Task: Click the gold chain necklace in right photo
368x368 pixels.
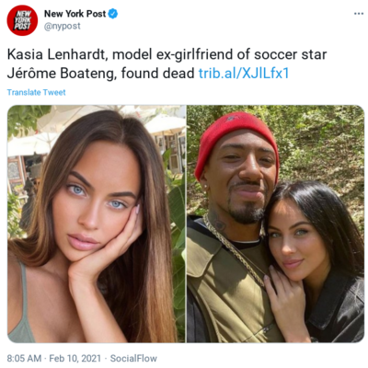Action: [x=233, y=248]
